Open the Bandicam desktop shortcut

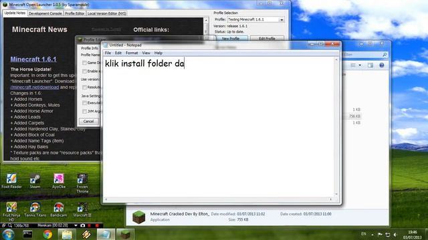click(59, 209)
